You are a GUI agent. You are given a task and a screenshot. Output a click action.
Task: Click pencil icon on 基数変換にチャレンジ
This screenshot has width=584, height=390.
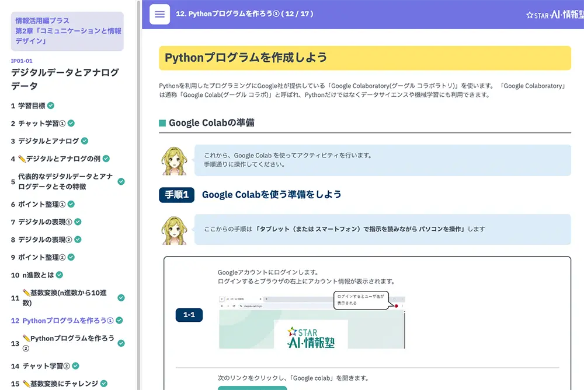[26, 384]
